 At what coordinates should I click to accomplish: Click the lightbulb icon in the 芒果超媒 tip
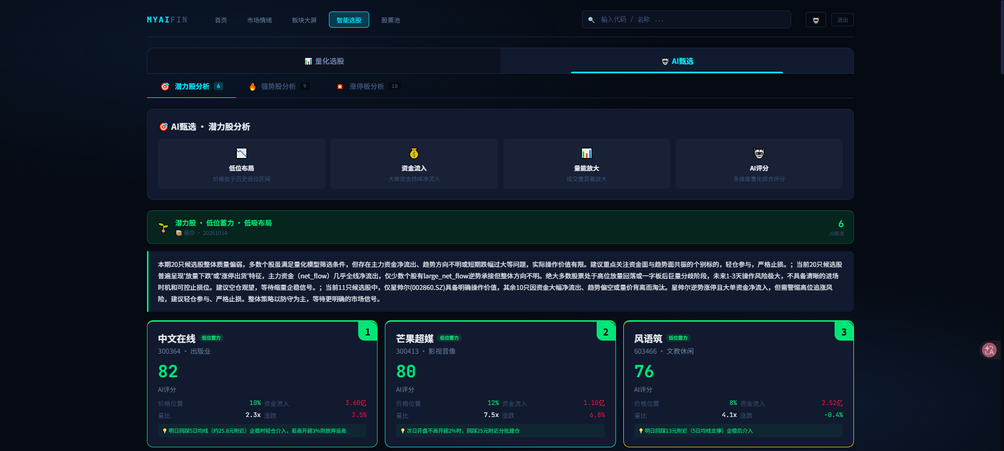tap(403, 431)
